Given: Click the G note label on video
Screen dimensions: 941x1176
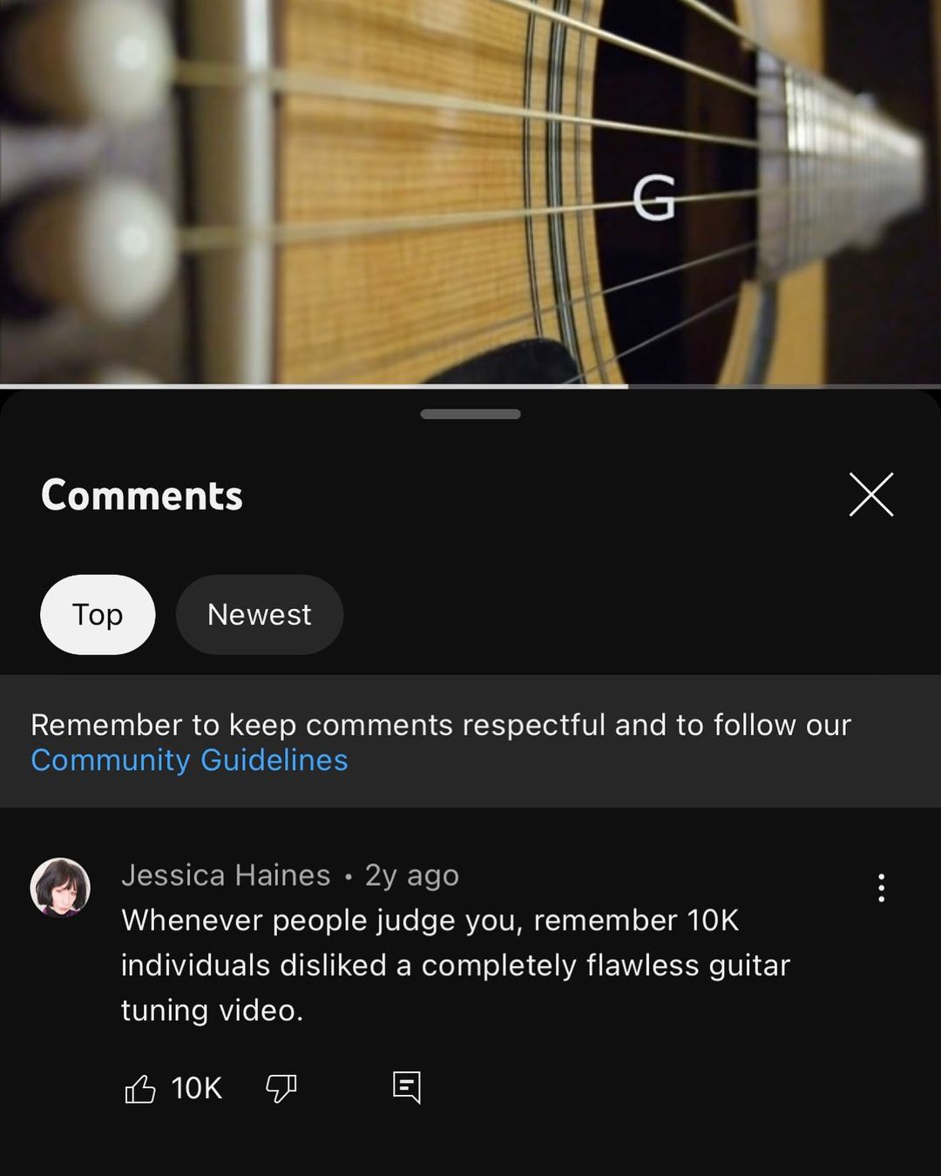Looking at the screenshot, I should [x=653, y=198].
